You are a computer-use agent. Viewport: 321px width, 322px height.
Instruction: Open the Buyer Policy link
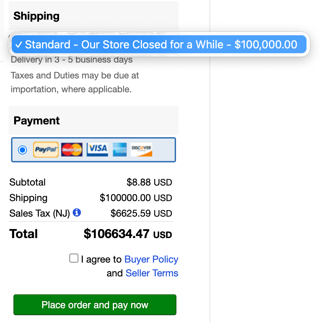(151, 259)
